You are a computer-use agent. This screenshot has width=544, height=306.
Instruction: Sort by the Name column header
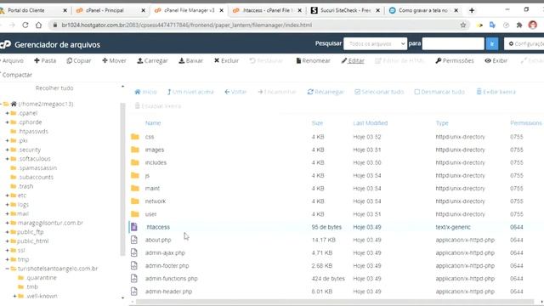[x=153, y=123]
